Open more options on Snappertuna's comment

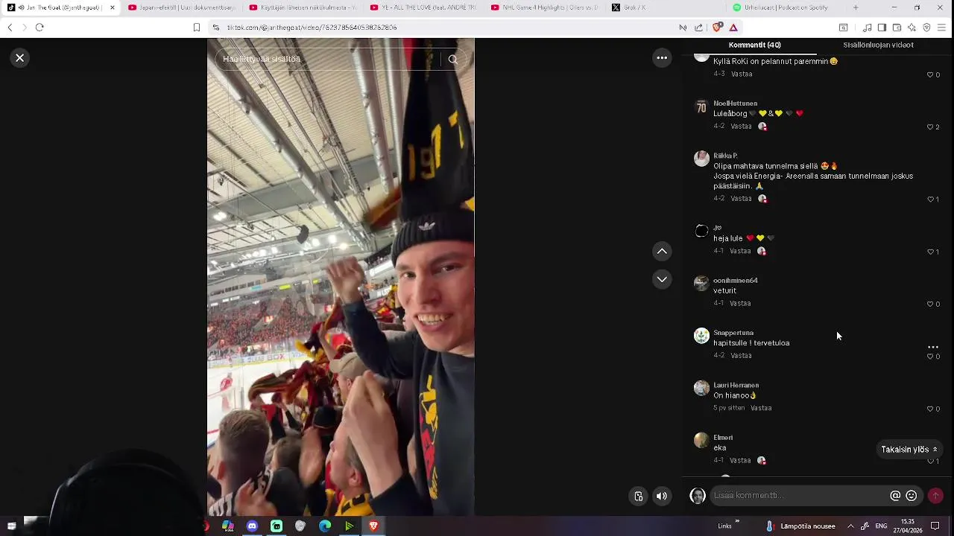[x=932, y=347]
